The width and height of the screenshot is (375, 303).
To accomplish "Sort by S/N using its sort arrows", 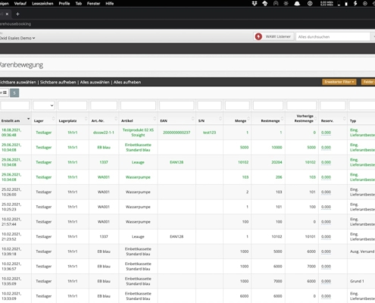I will (220, 119).
